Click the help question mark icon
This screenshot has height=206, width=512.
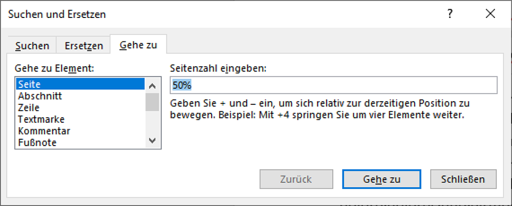[450, 14]
